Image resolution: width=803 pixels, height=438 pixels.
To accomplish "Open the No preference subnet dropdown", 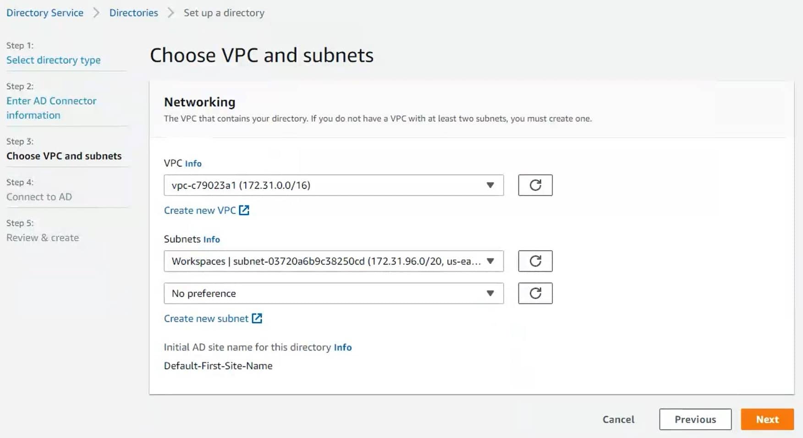I will coord(333,293).
